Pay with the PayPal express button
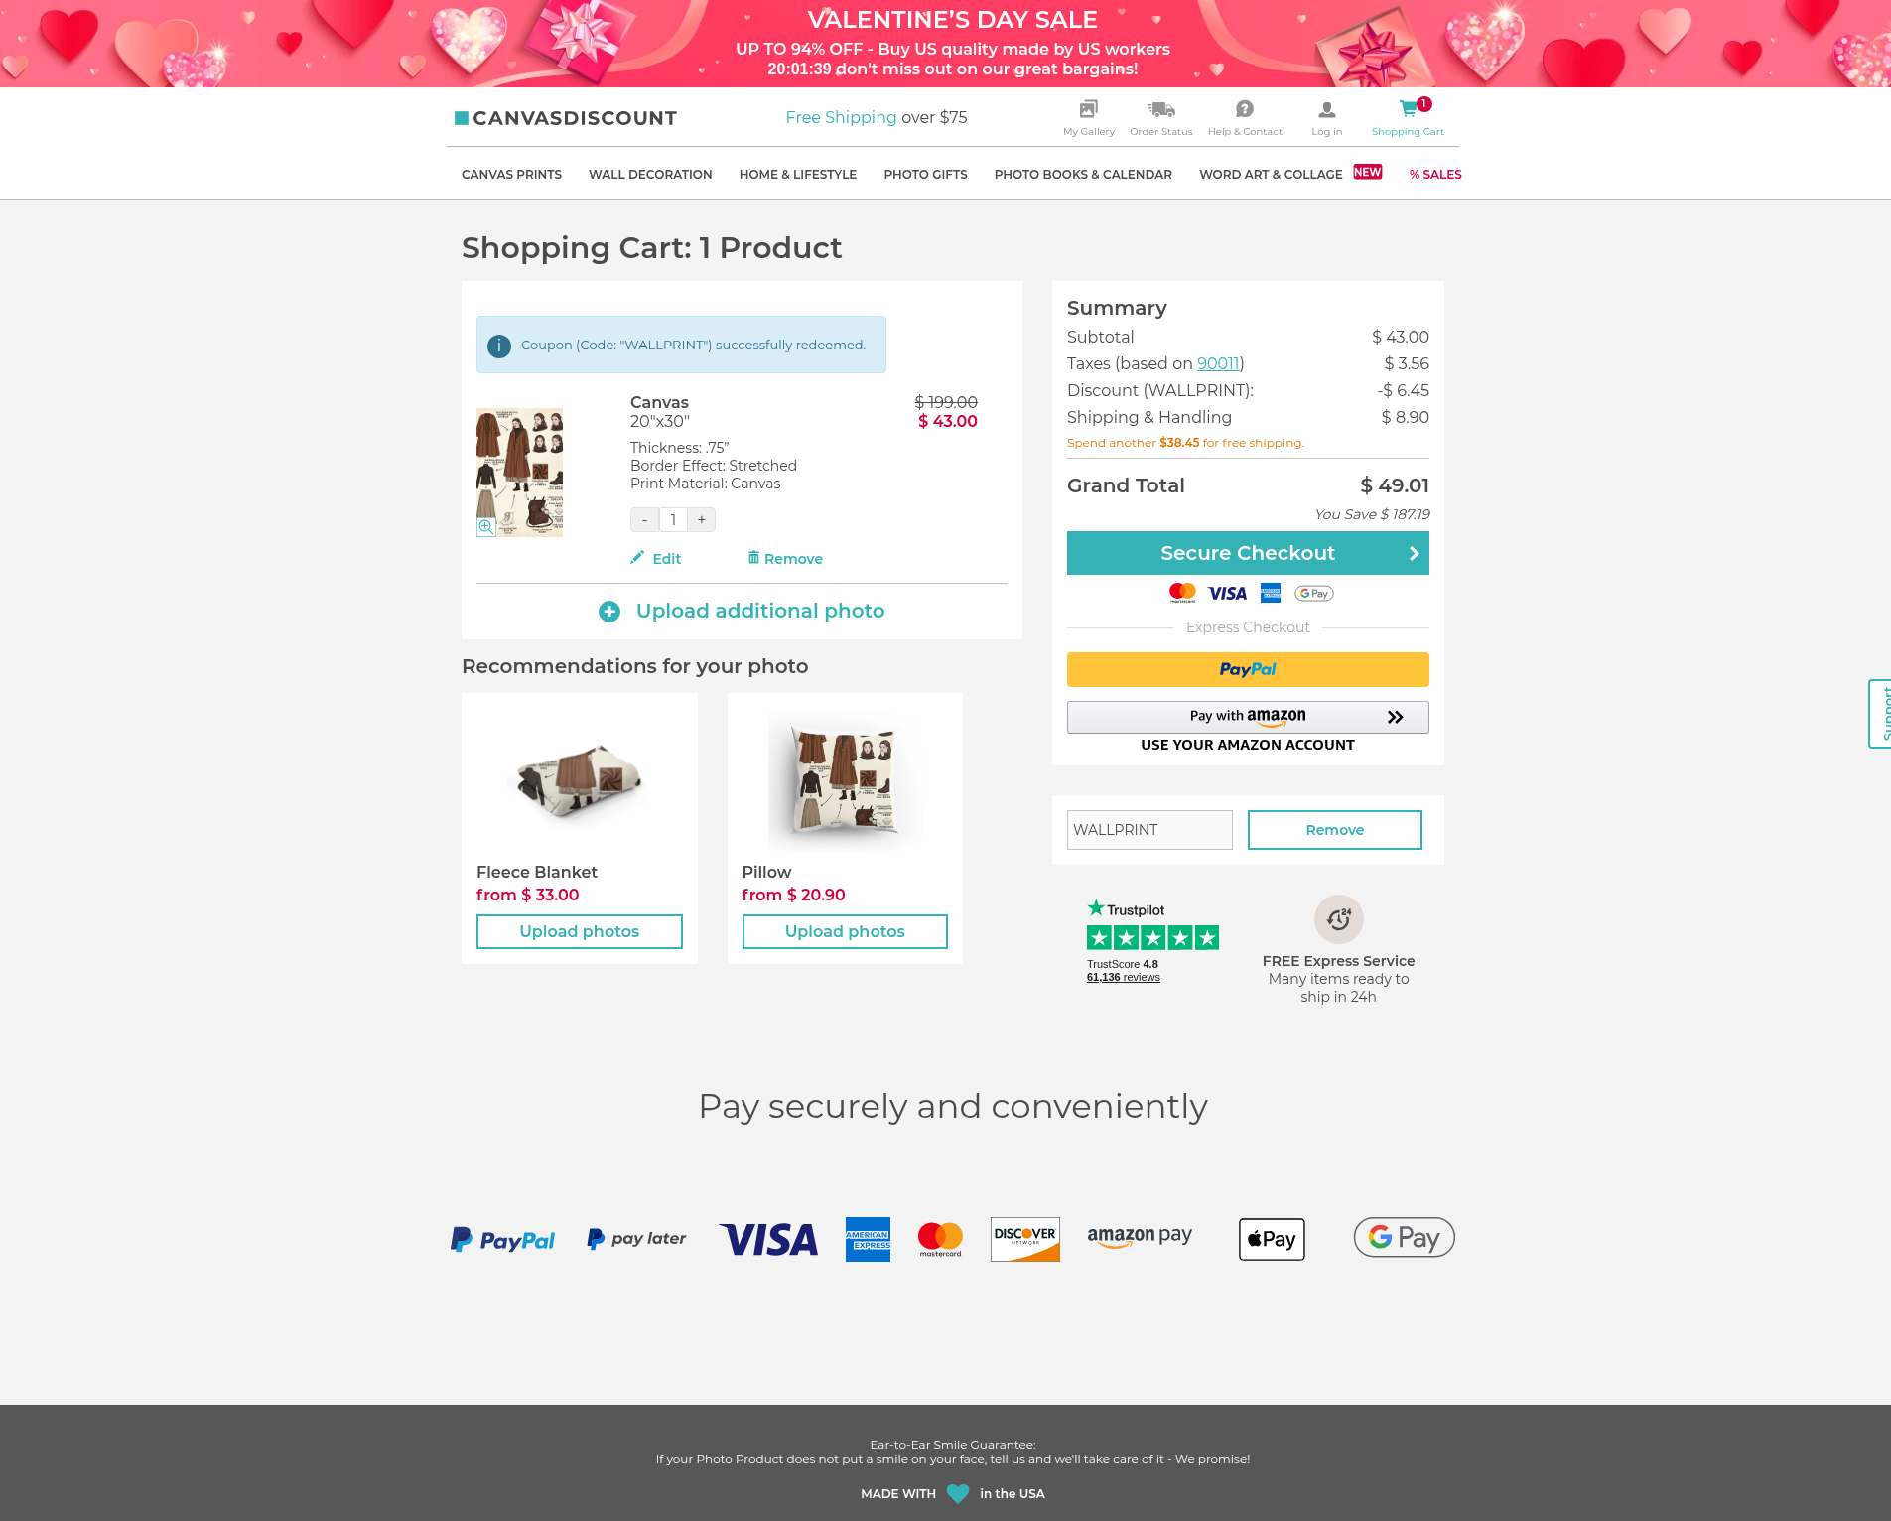This screenshot has width=1891, height=1521. (x=1248, y=669)
